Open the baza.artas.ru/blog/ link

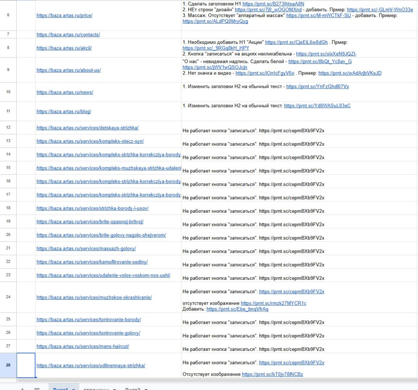tap(64, 111)
